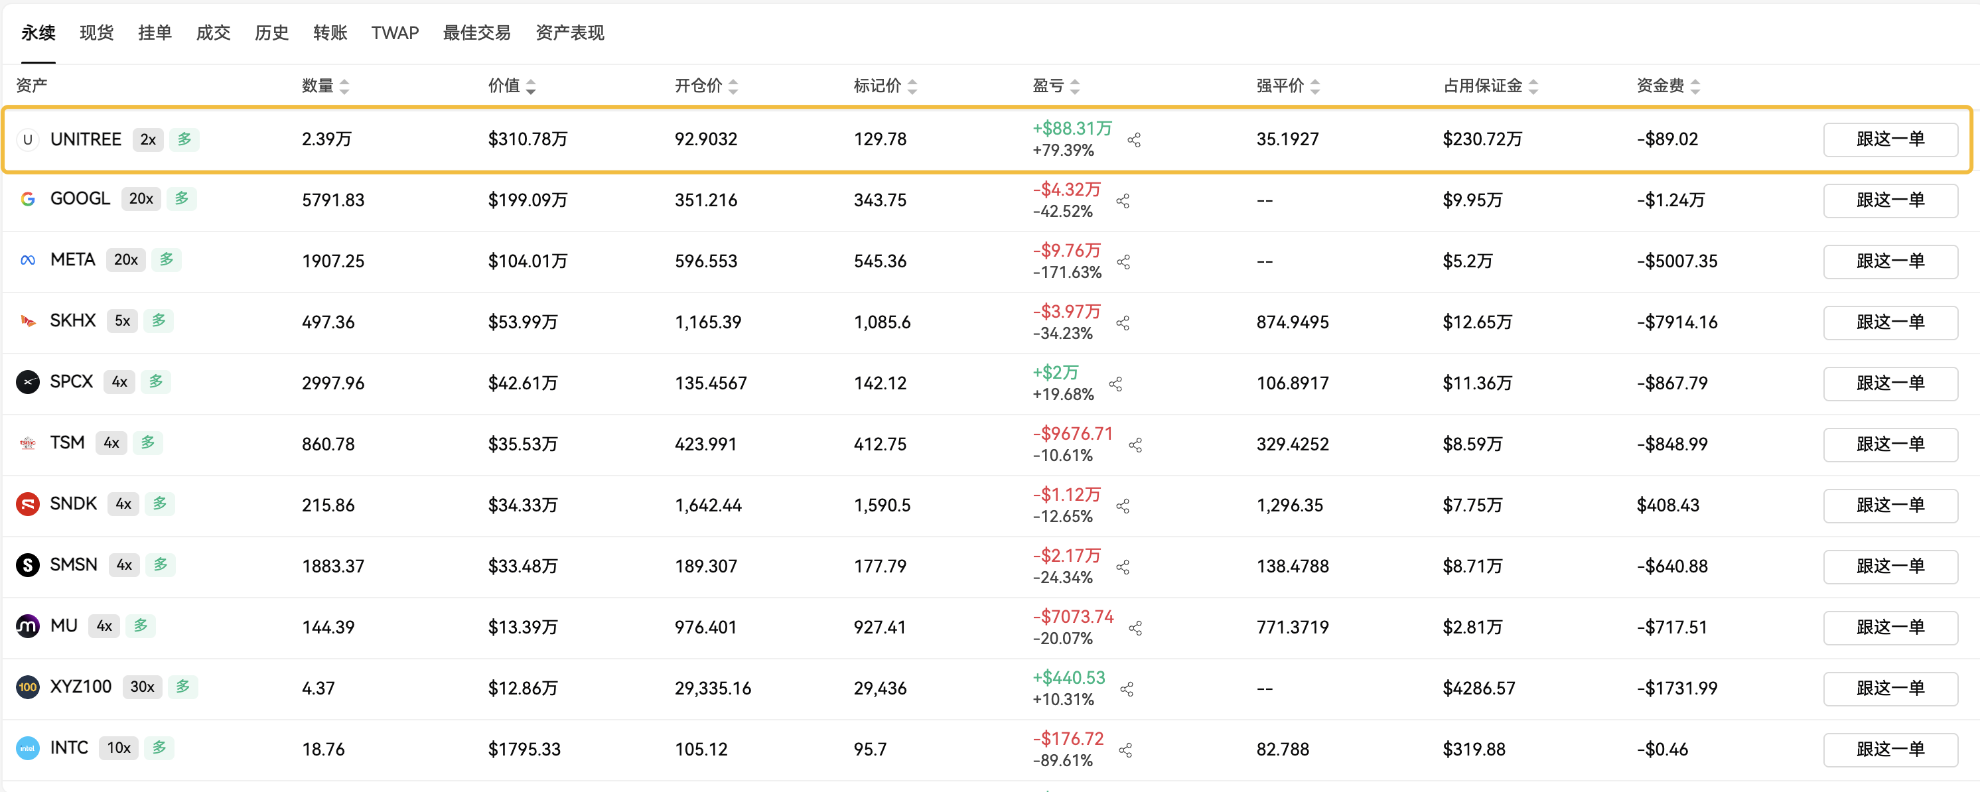Copy the UNITREE trade with 跟这一单
This screenshot has width=1980, height=792.
pyautogui.click(x=1890, y=139)
